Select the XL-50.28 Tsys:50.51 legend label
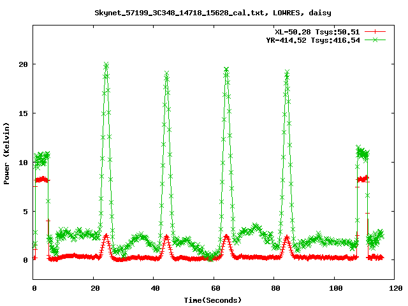This screenshot has height=306, width=408. (317, 32)
